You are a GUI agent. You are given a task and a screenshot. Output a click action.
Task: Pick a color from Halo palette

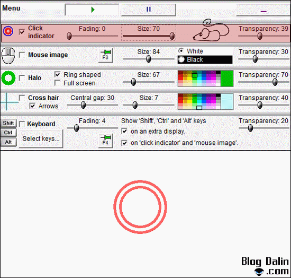(x=199, y=79)
